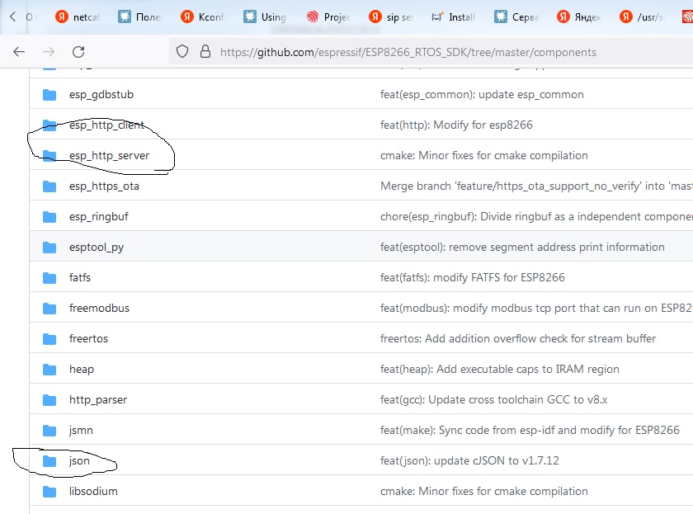The height and width of the screenshot is (514, 693).
Task: Switch to the Поле browser tab
Action: point(140,17)
